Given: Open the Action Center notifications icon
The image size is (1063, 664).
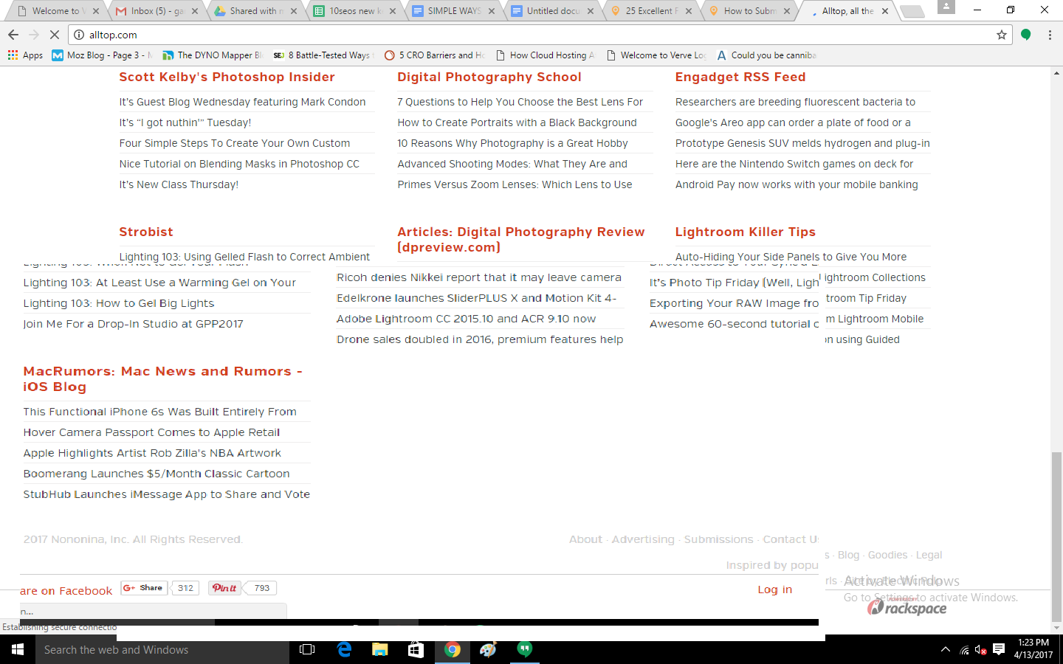Looking at the screenshot, I should [999, 649].
